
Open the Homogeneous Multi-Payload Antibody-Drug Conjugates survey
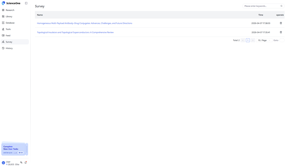(85, 23)
